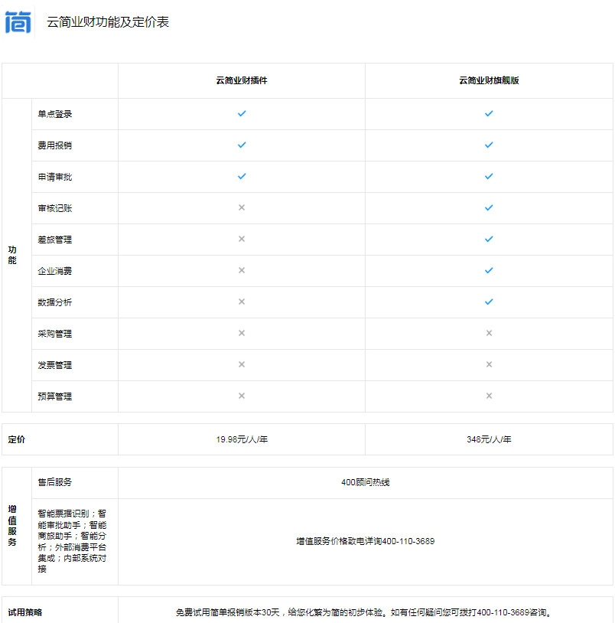Image resolution: width=615 pixels, height=623 pixels.
Task: Click the 预算管理 cross mark under 云简业财旗舰版
Action: 489,396
